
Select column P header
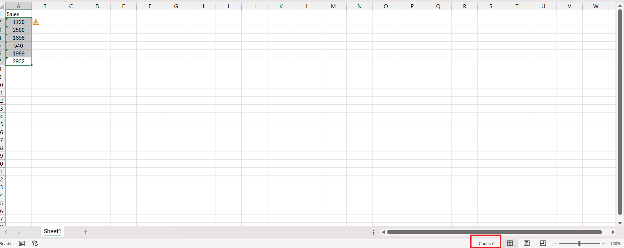coord(412,6)
